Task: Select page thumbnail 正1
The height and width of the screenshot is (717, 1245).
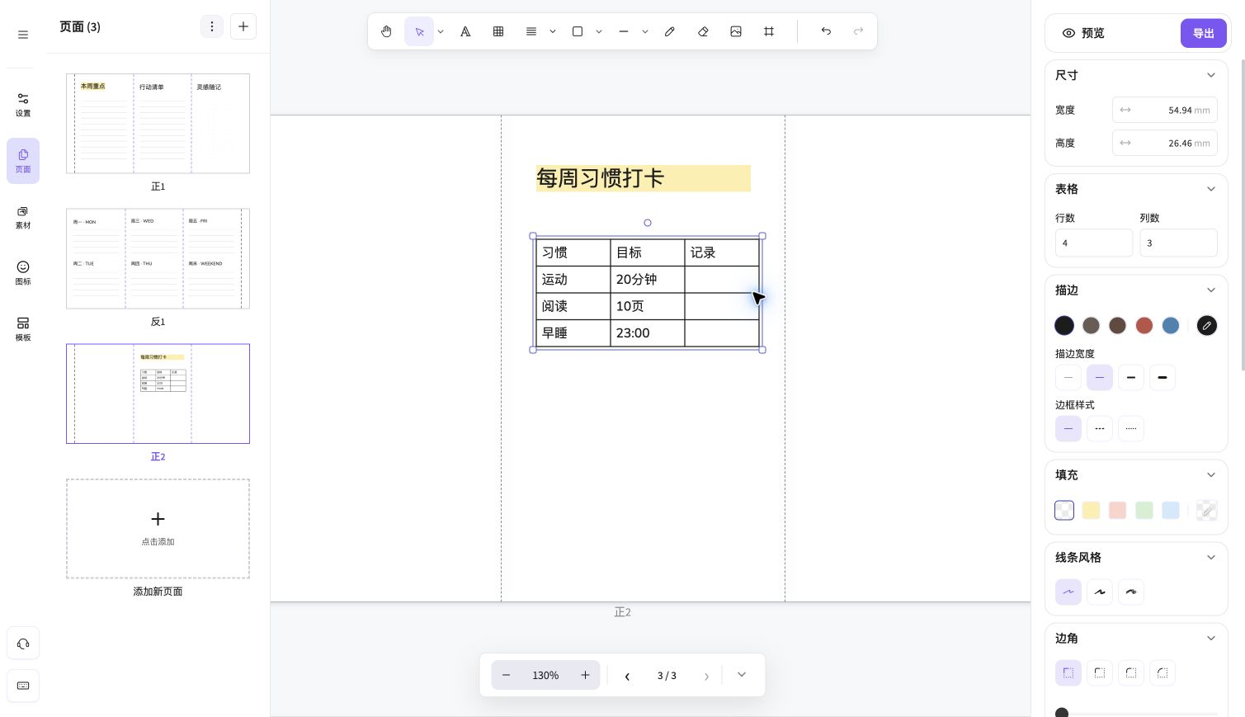Action: tap(158, 124)
